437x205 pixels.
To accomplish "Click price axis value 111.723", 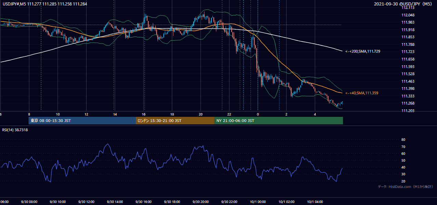I will pyautogui.click(x=408, y=52).
